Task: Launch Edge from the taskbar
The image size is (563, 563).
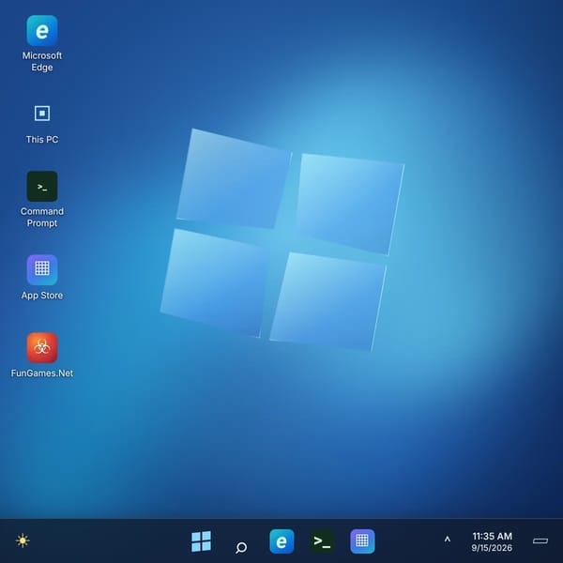Action: pyautogui.click(x=281, y=541)
